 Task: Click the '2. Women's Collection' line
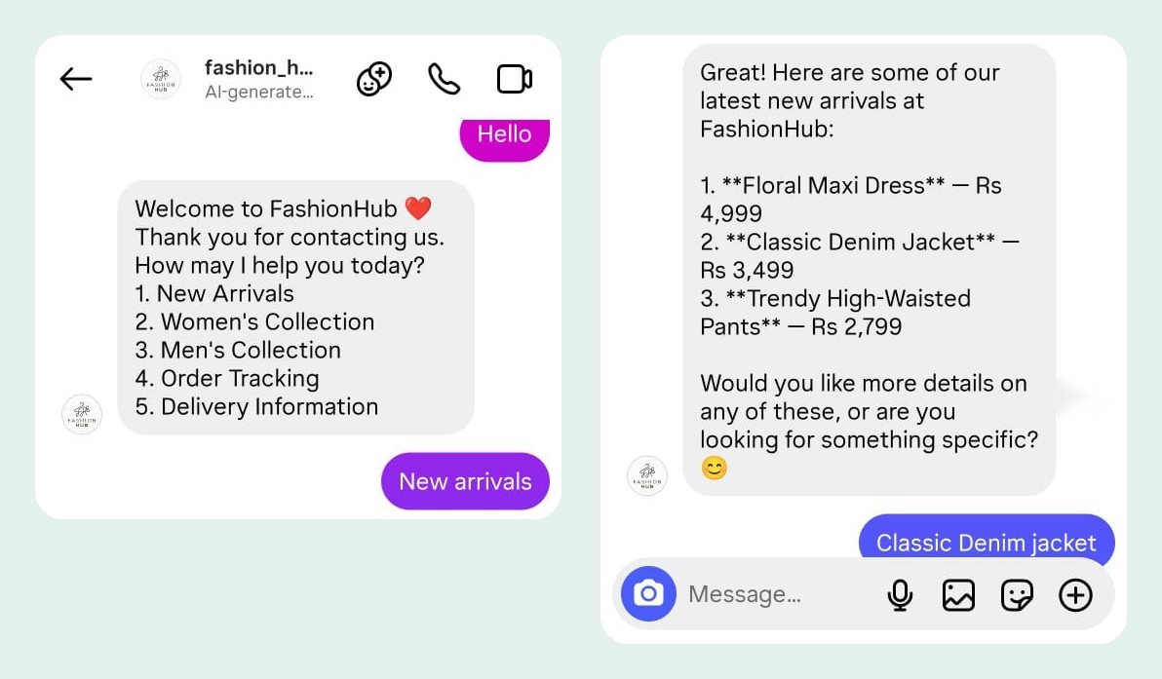tap(254, 322)
